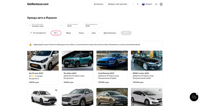Open the white Kia wagon photo

click(x=147, y=97)
